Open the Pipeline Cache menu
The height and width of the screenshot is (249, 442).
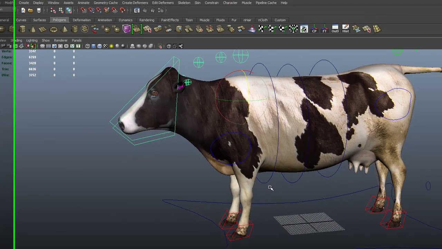[266, 3]
